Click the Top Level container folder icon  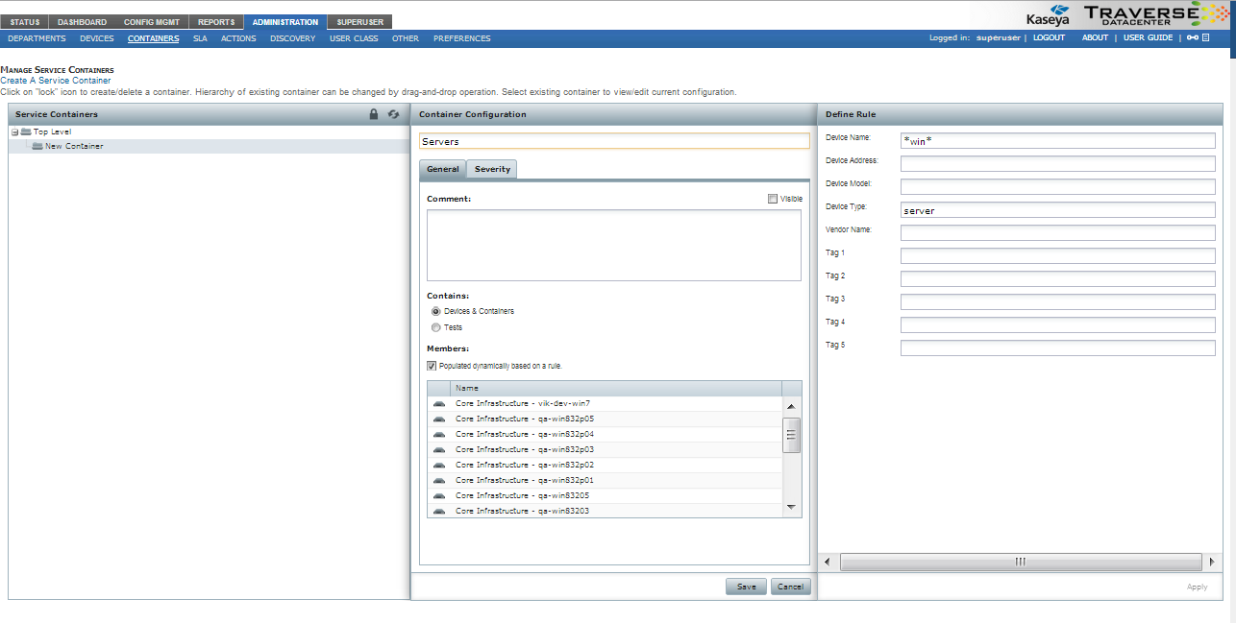coord(26,132)
